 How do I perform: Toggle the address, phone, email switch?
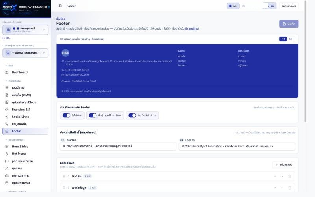[x=93, y=115]
